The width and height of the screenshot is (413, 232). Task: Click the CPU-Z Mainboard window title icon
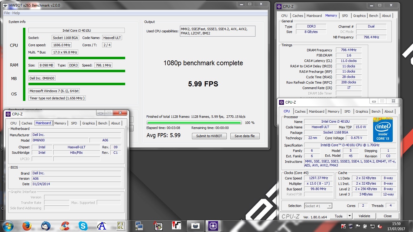click(8, 114)
